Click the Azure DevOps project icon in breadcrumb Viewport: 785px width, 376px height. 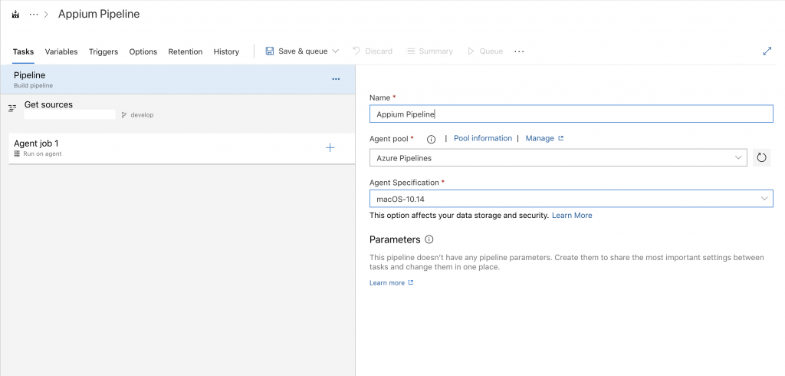(x=15, y=15)
